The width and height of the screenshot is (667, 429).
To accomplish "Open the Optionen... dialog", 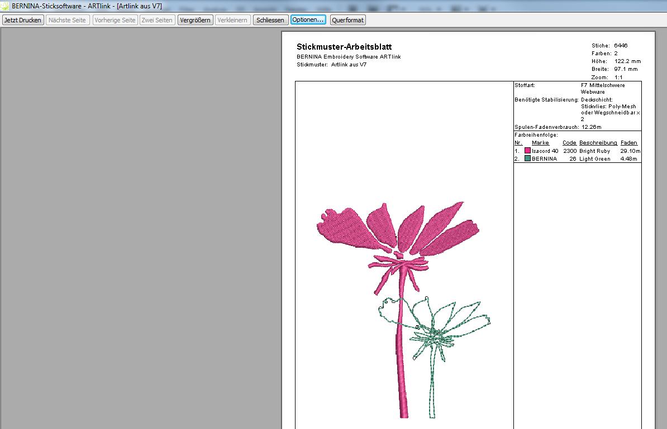I will pyautogui.click(x=308, y=20).
